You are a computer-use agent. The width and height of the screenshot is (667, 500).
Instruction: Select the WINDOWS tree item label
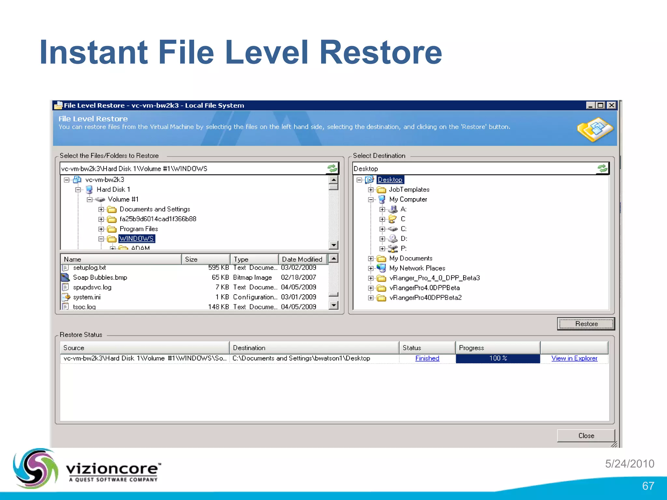(136, 239)
